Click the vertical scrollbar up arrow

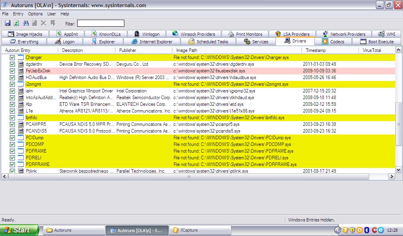[398, 50]
